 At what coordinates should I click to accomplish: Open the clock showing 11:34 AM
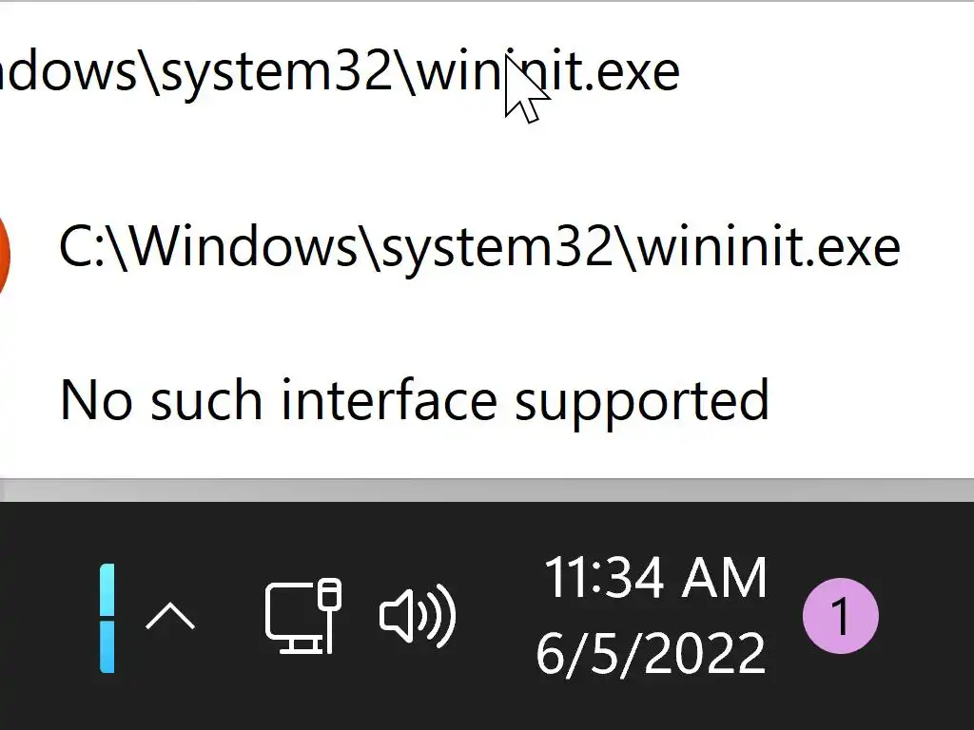pyautogui.click(x=654, y=579)
